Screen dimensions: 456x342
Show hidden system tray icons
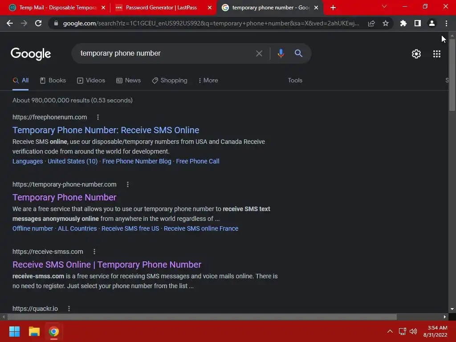(390, 331)
